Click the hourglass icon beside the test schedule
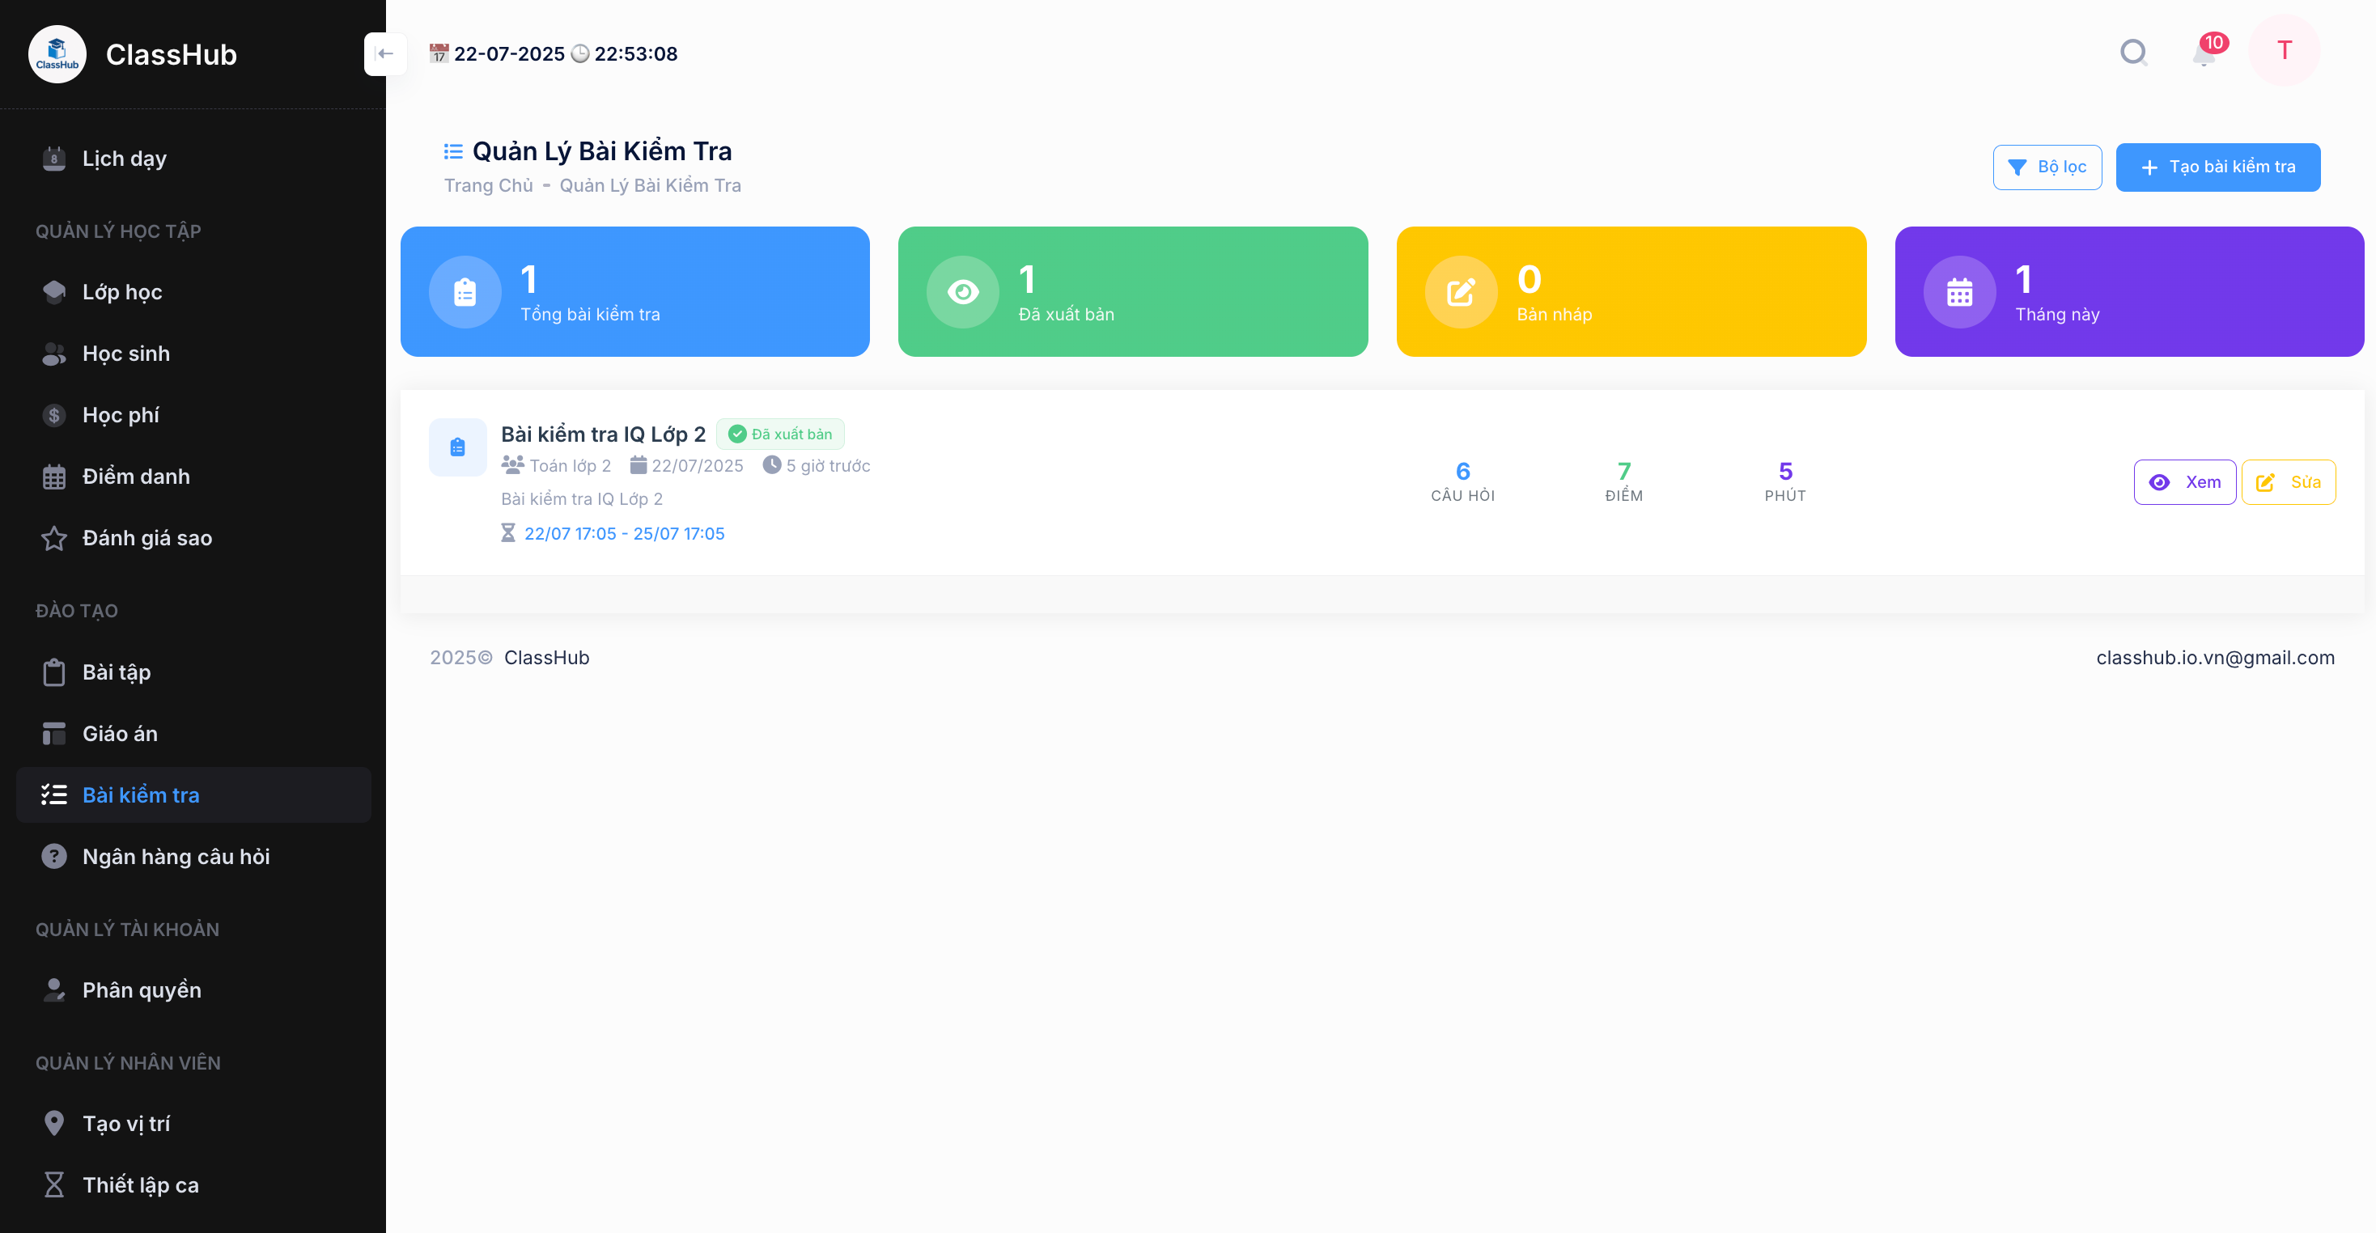Image resolution: width=2376 pixels, height=1233 pixels. tap(508, 533)
